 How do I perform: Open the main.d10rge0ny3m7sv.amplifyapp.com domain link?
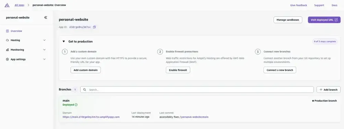pos(91,117)
